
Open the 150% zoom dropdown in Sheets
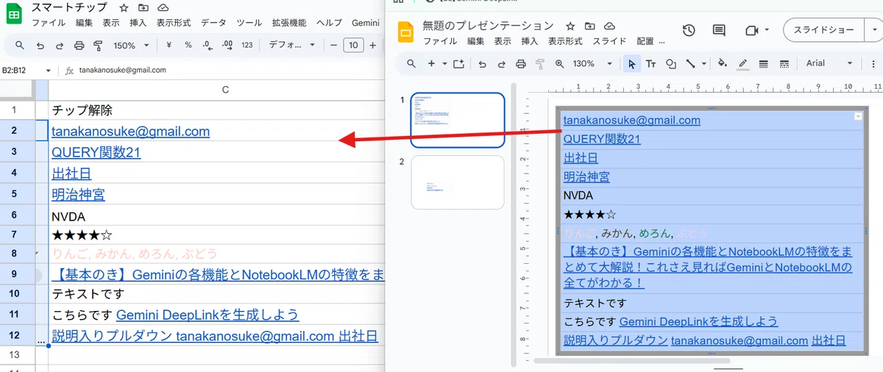coord(132,46)
